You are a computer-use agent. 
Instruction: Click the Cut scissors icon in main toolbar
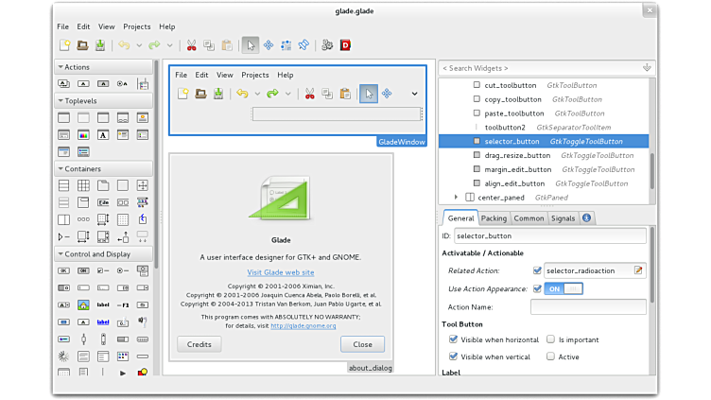click(x=191, y=44)
